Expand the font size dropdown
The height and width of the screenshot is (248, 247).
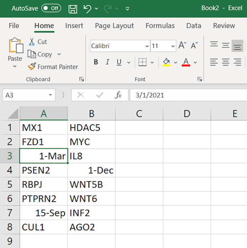coord(173,46)
